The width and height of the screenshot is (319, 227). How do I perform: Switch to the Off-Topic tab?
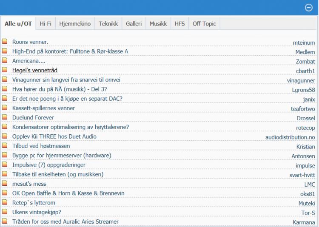(204, 24)
